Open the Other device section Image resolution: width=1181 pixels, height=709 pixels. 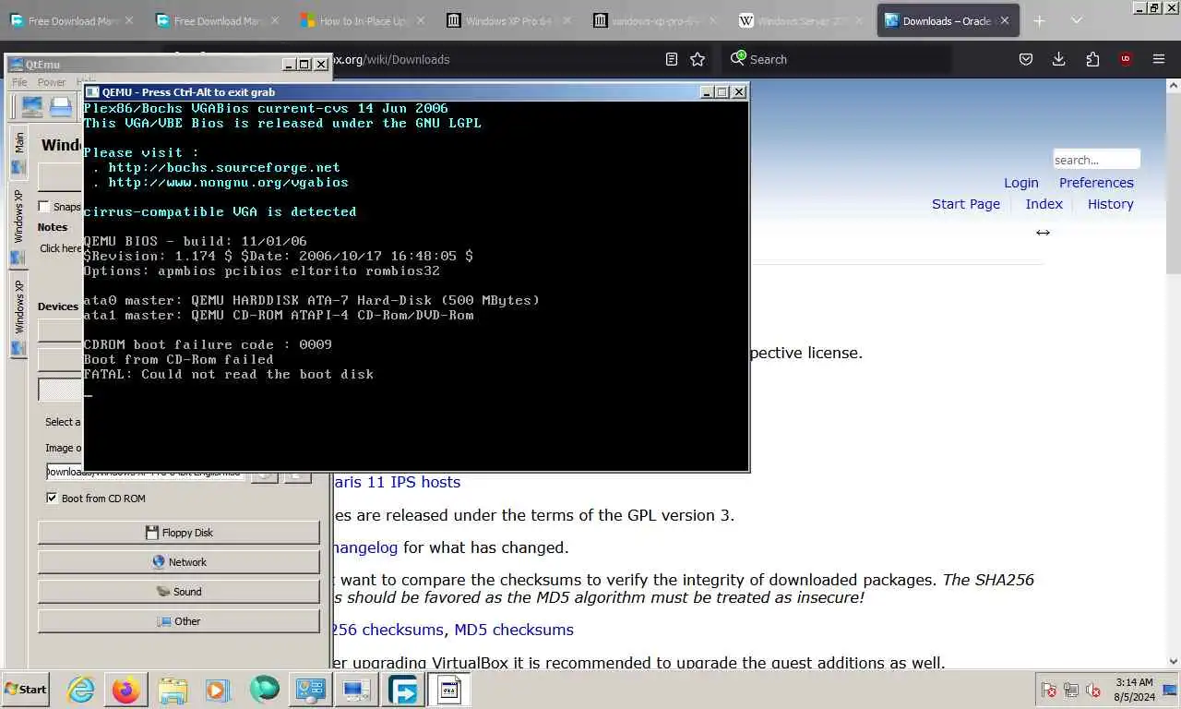(x=178, y=621)
